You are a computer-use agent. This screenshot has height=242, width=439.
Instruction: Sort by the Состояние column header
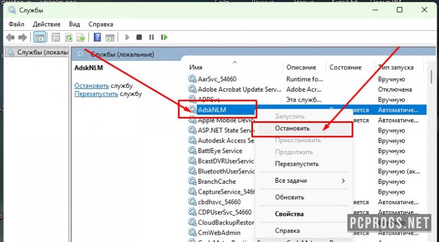[350, 67]
